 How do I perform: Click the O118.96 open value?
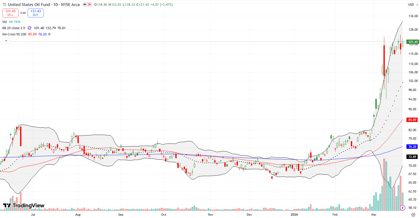point(101,4)
